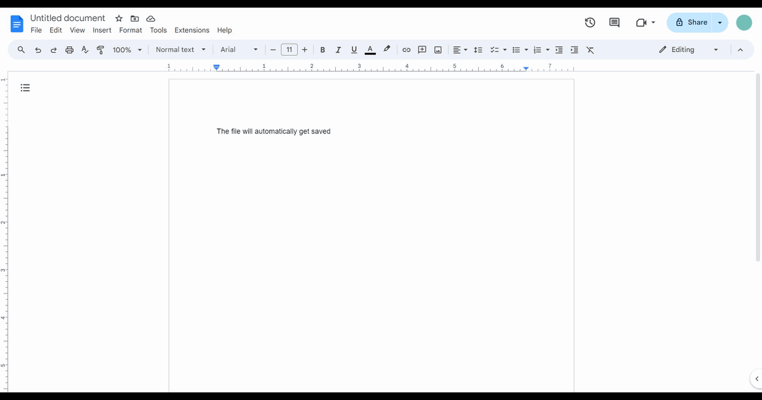
Task: Open the Google Docs home icon
Action: tap(17, 24)
